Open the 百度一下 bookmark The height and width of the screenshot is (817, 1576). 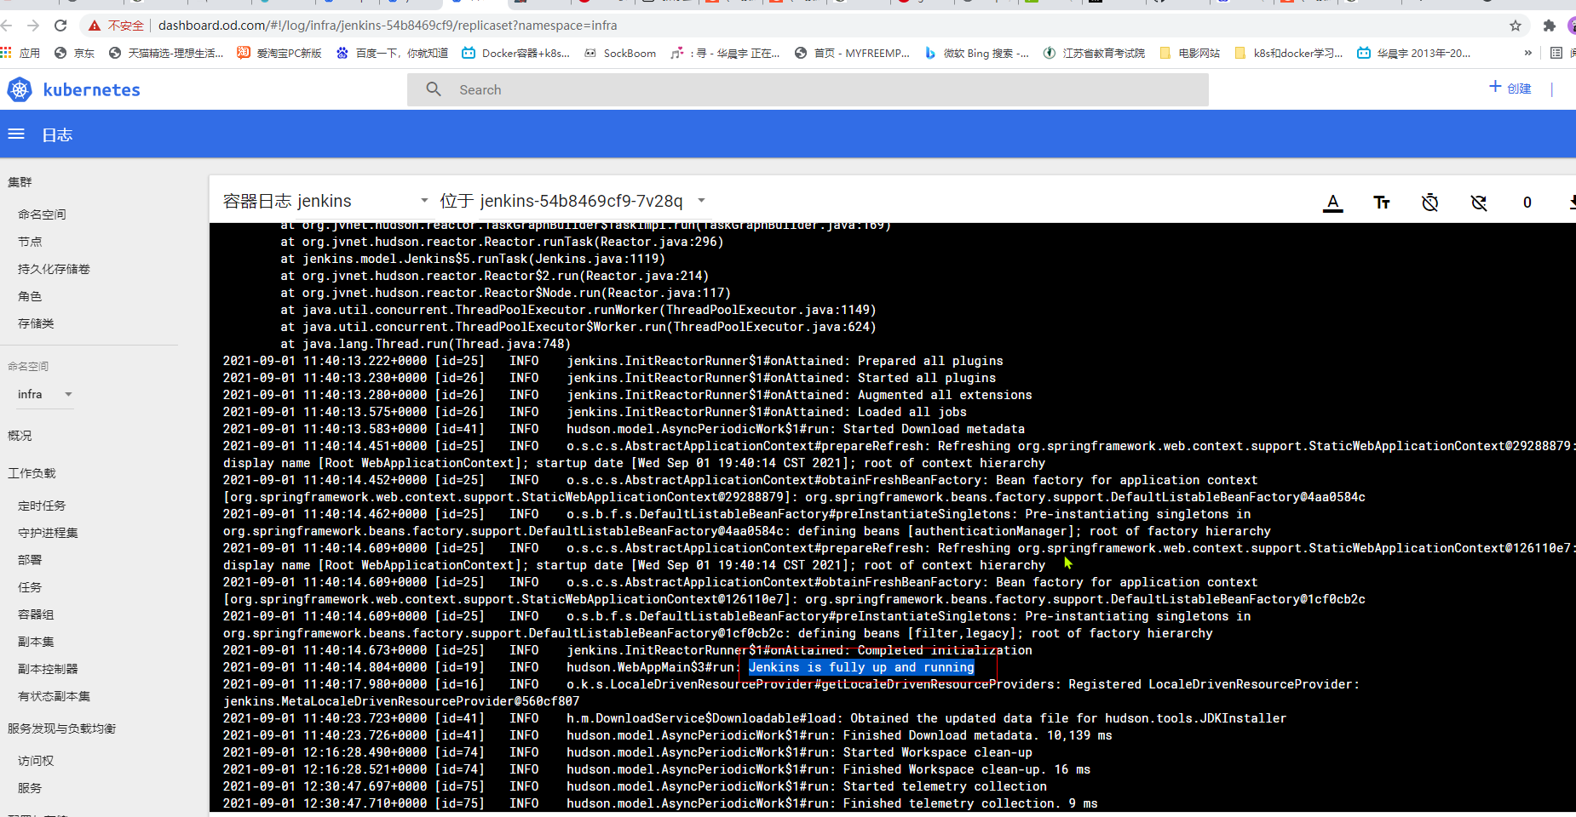coord(392,53)
